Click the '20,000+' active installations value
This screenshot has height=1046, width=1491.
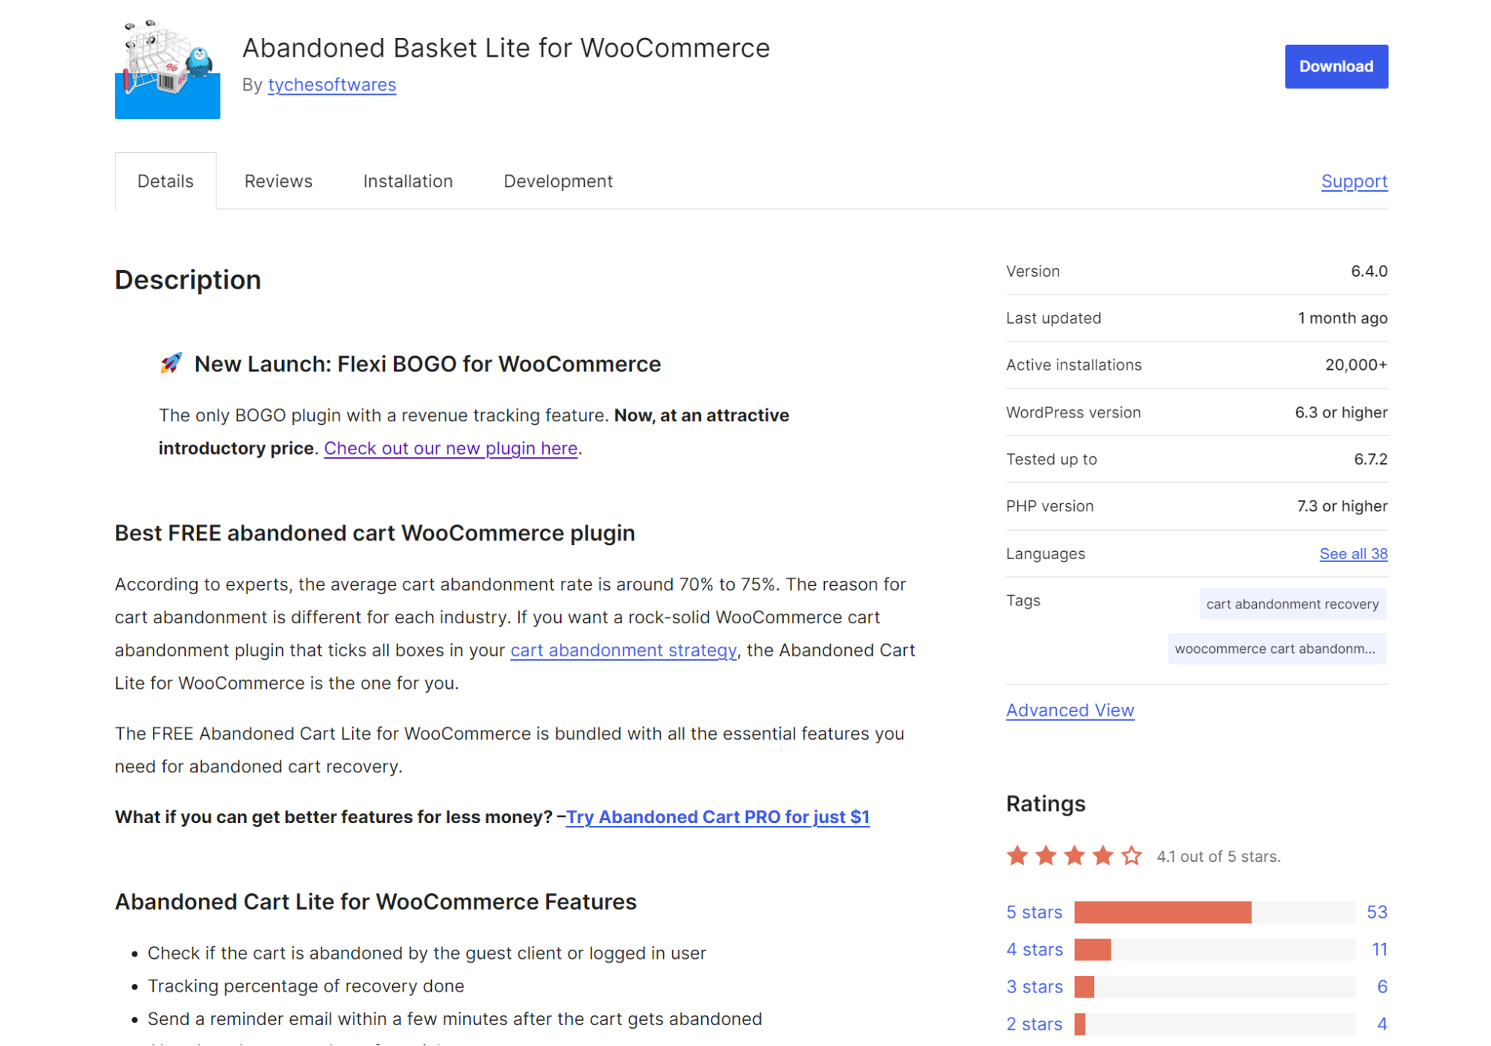(x=1356, y=365)
